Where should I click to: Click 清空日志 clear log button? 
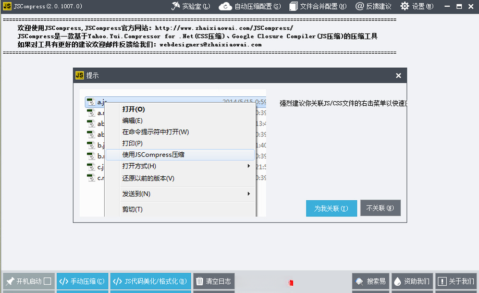[214, 281]
